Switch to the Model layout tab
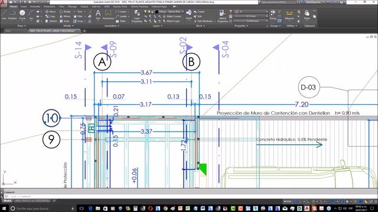378x212 pixels. (x=7, y=200)
